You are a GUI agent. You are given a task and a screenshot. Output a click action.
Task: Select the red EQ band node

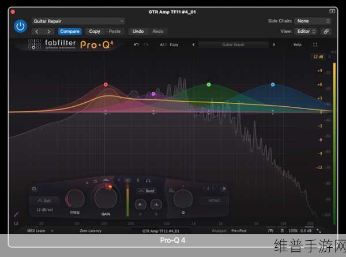(x=106, y=85)
